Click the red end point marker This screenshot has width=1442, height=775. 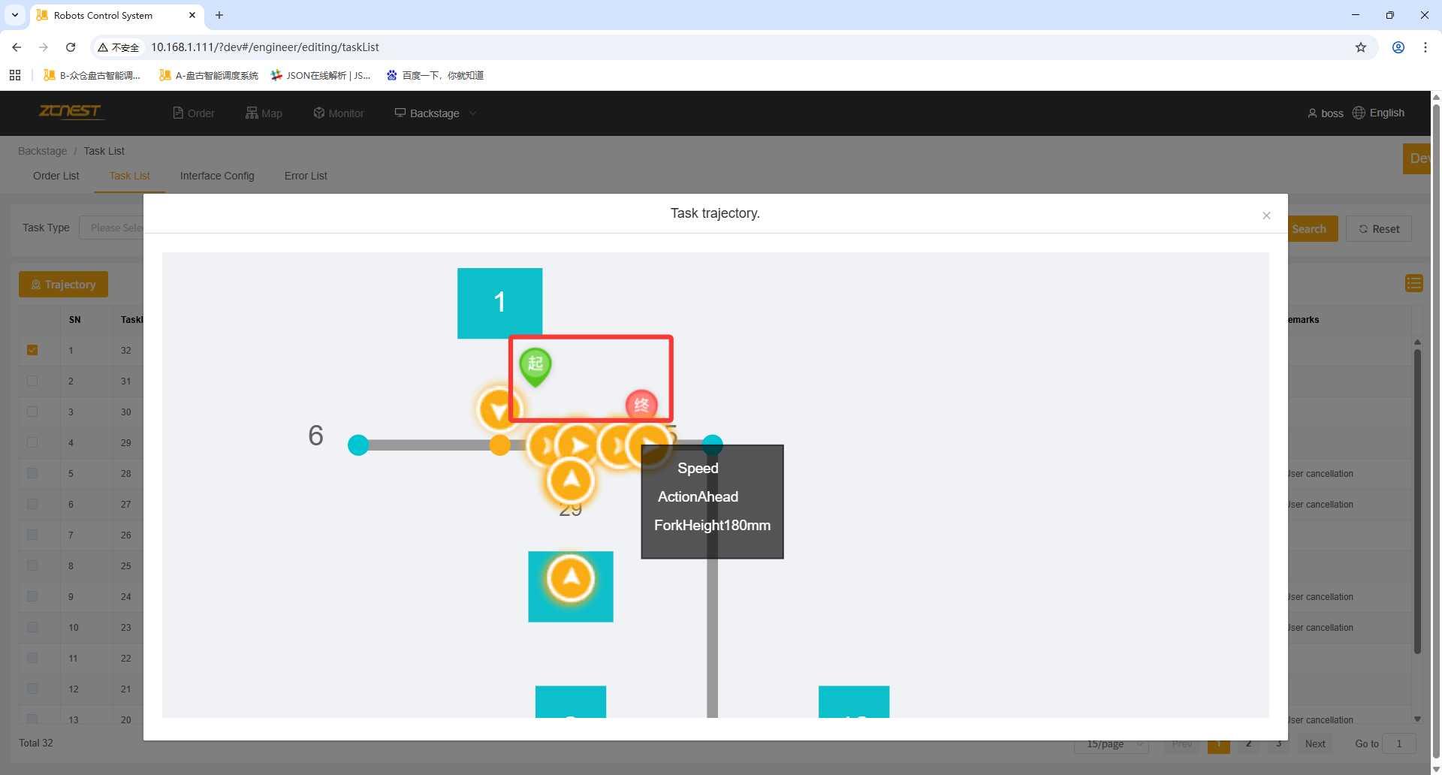pos(641,405)
